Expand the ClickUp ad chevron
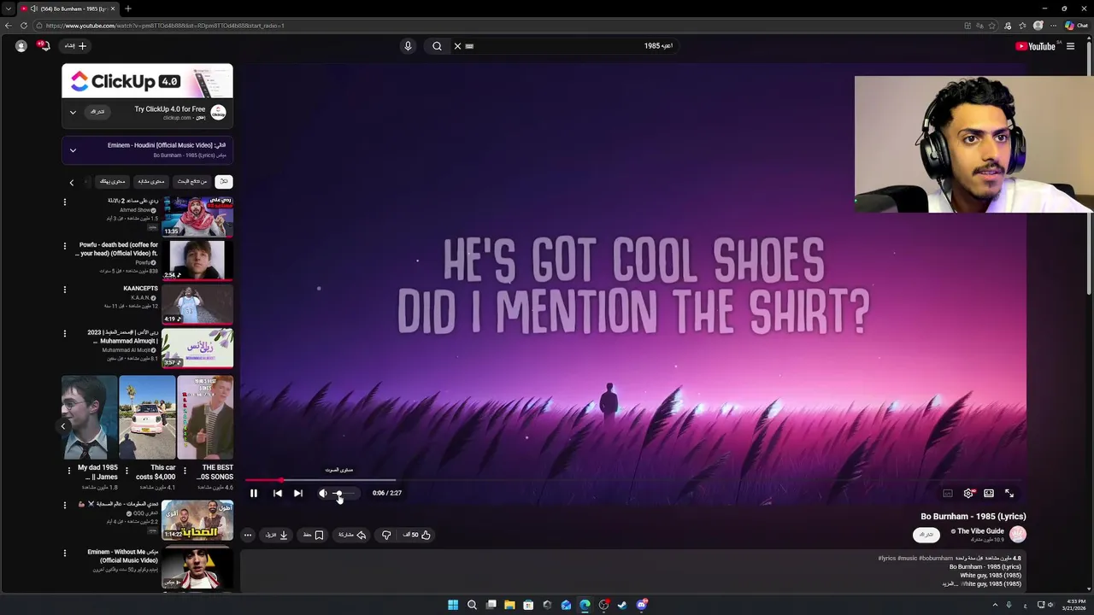This screenshot has width=1094, height=615. [x=73, y=112]
